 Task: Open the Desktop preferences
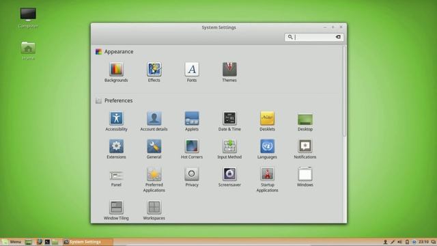coord(305,122)
